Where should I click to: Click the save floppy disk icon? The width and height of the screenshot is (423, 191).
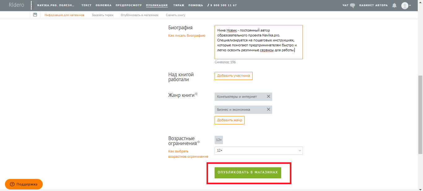[35, 15]
